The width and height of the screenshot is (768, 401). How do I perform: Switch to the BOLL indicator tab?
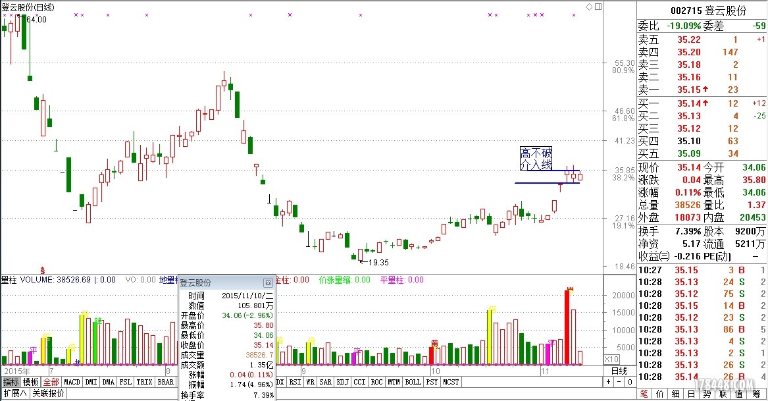pos(413,381)
